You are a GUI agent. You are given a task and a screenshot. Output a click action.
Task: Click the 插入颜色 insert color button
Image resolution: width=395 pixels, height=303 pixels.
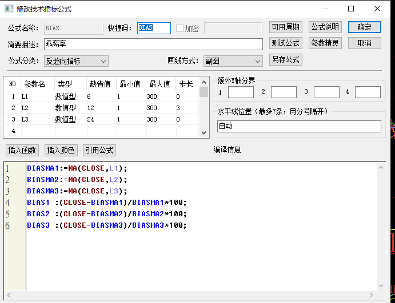point(61,150)
